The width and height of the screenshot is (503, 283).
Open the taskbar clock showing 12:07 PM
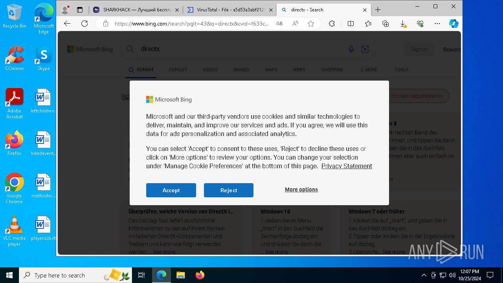click(469, 275)
